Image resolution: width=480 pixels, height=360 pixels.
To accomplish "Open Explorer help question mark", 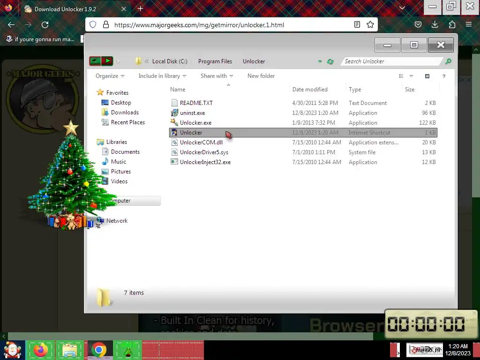I will 443,76.
